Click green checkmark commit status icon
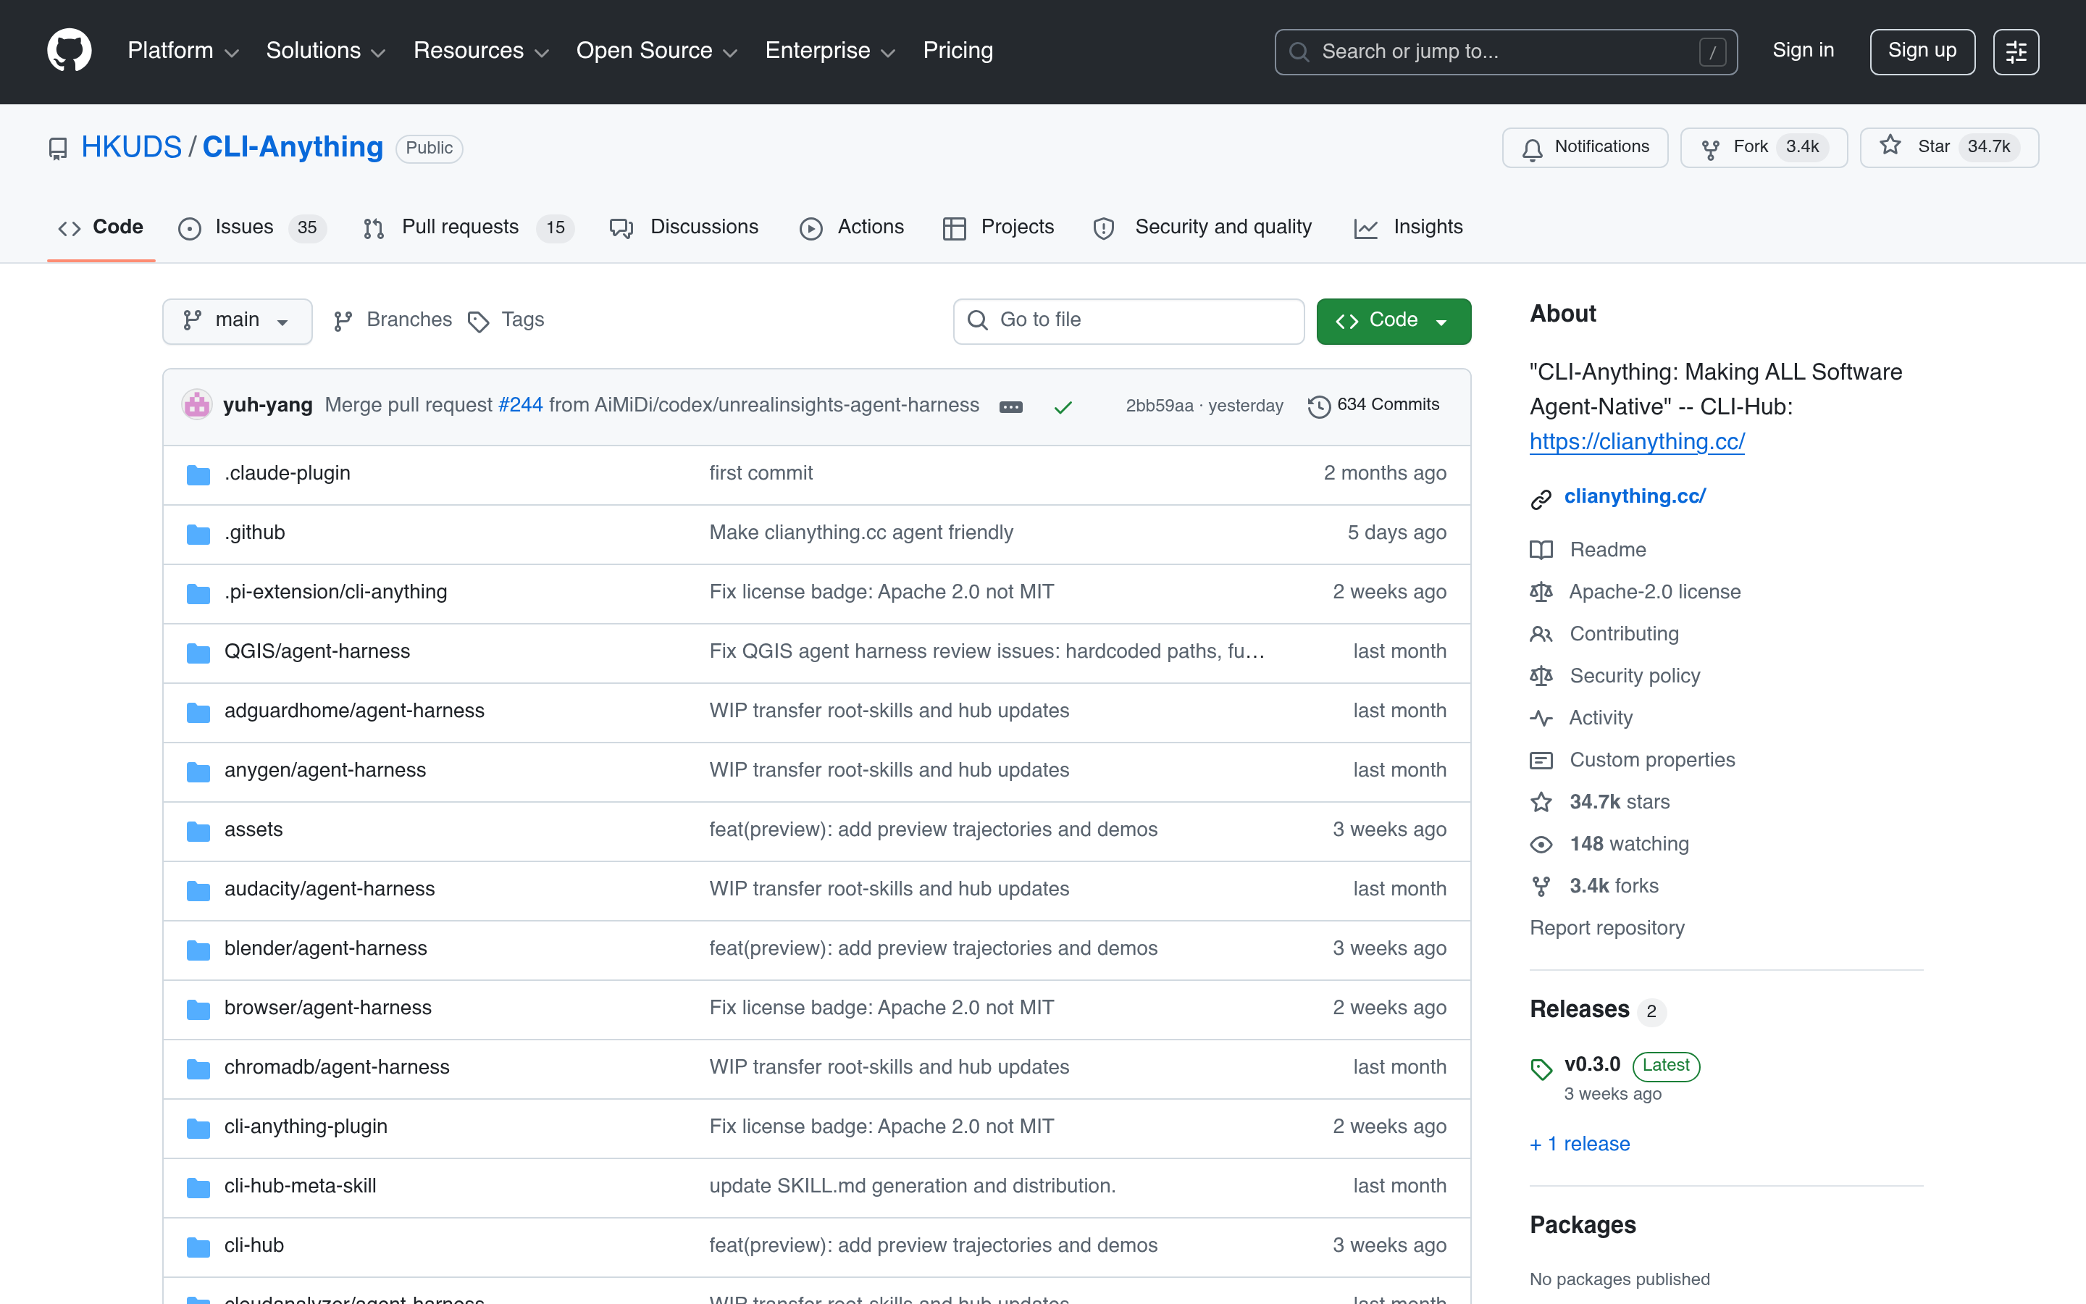 (1063, 406)
